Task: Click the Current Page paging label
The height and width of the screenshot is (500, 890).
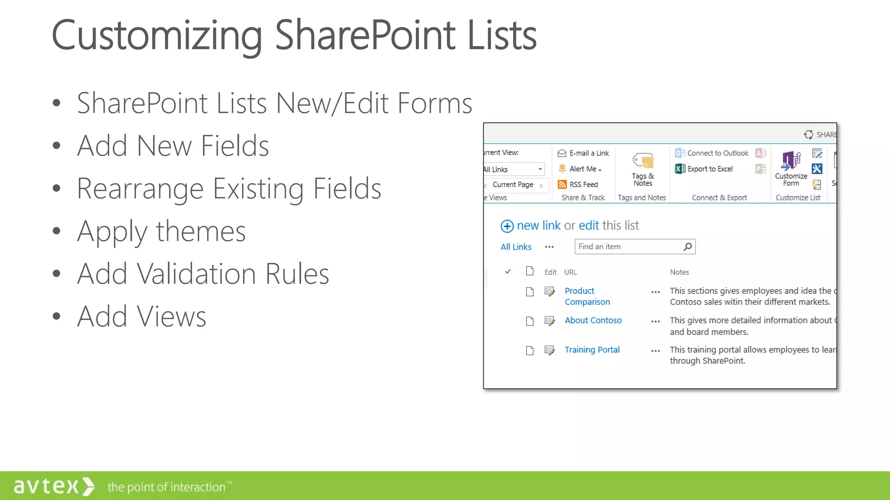Action: pyautogui.click(x=513, y=184)
